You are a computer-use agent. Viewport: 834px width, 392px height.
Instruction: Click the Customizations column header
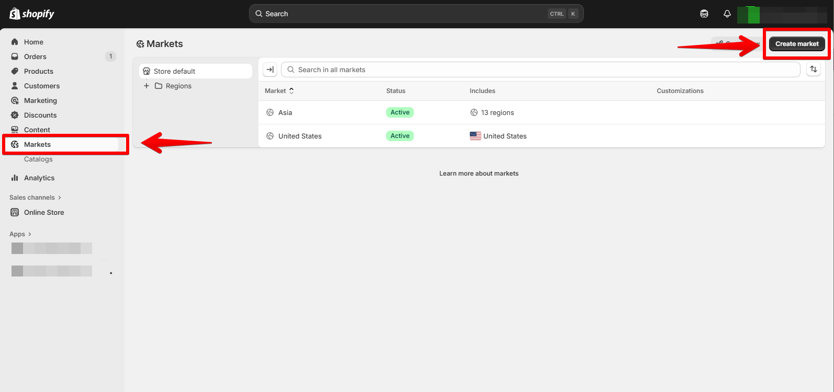tap(680, 91)
